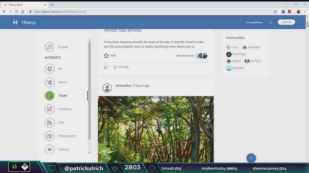Select the travelfeed community tag

point(251,47)
